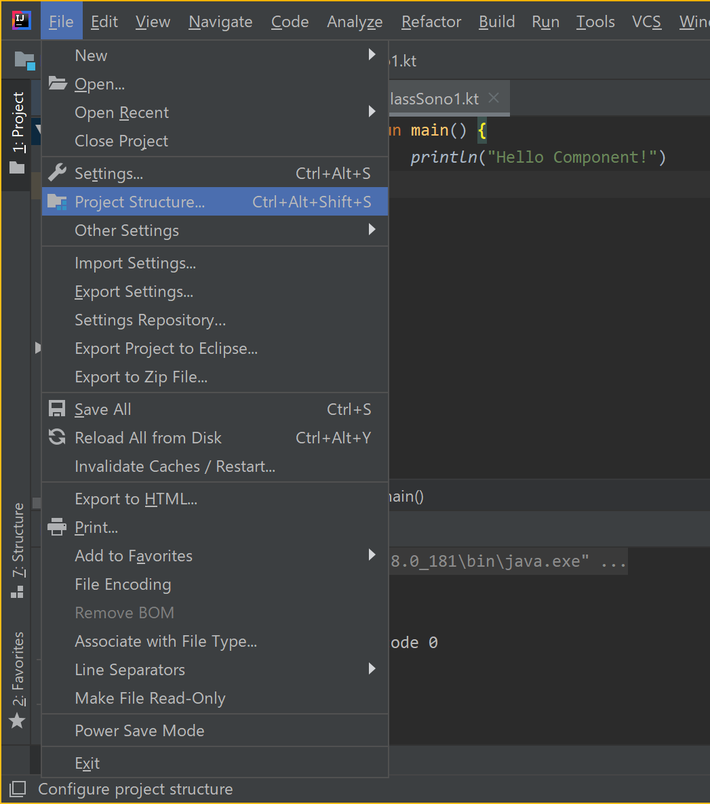The width and height of the screenshot is (710, 804).
Task: Select File Encoding entry
Action: coord(215,584)
